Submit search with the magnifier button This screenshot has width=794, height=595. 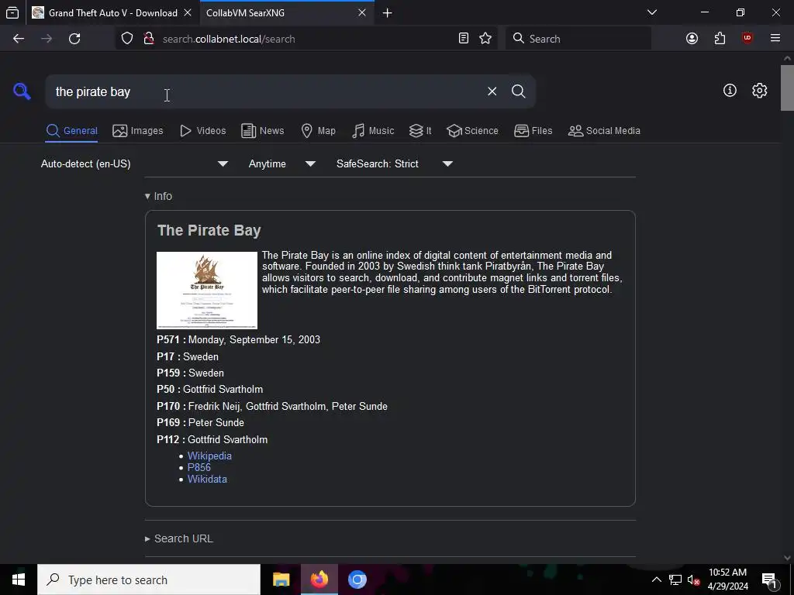(x=518, y=91)
